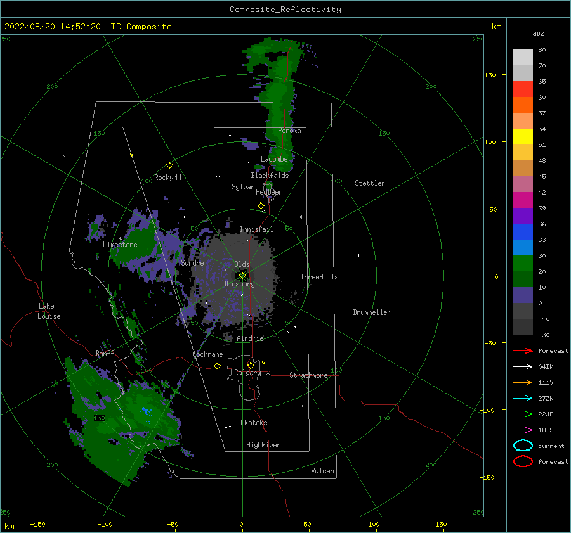The height and width of the screenshot is (533, 571).
Task: Click the 22JP legend text
Action: (x=546, y=414)
